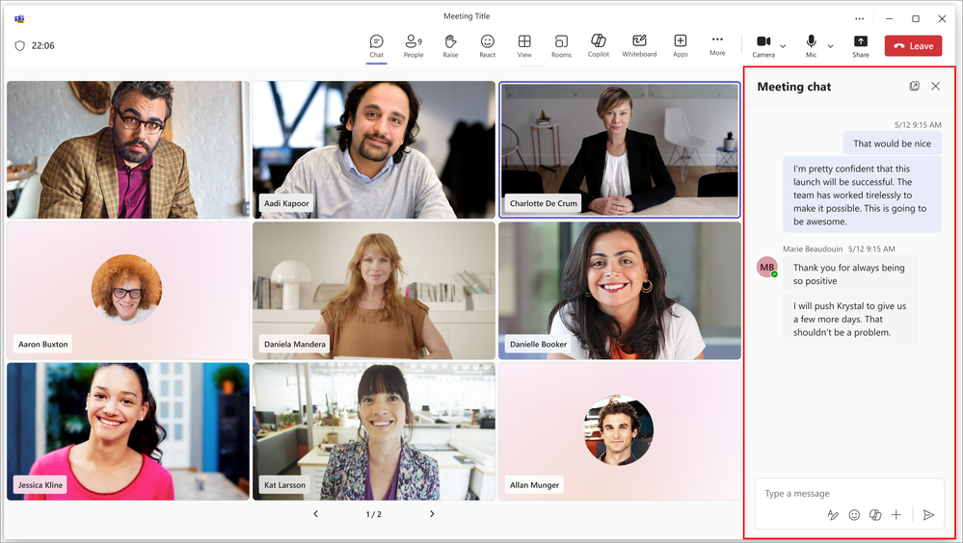Share your screen content
Viewport: 963px width, 543px height.
click(x=861, y=46)
